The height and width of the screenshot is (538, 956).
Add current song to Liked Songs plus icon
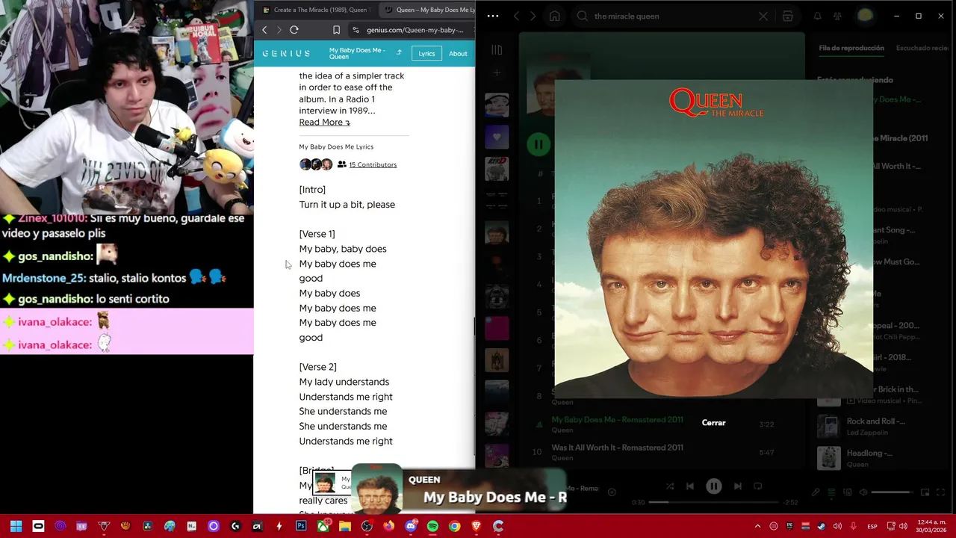point(612,492)
